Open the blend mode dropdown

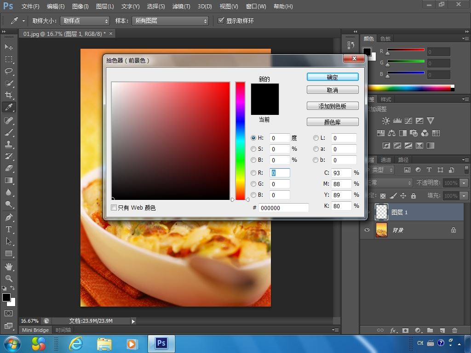coord(390,182)
